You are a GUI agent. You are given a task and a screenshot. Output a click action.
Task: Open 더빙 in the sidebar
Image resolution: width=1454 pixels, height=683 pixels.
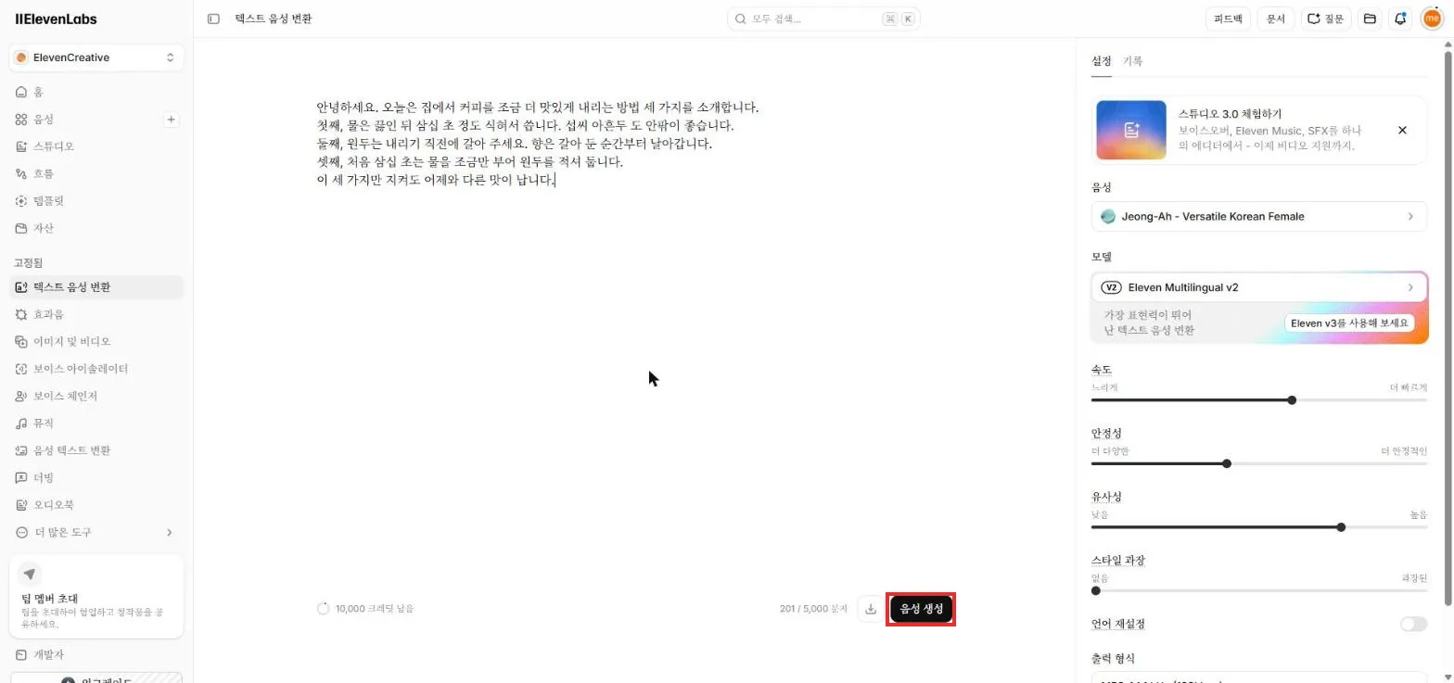(x=96, y=477)
